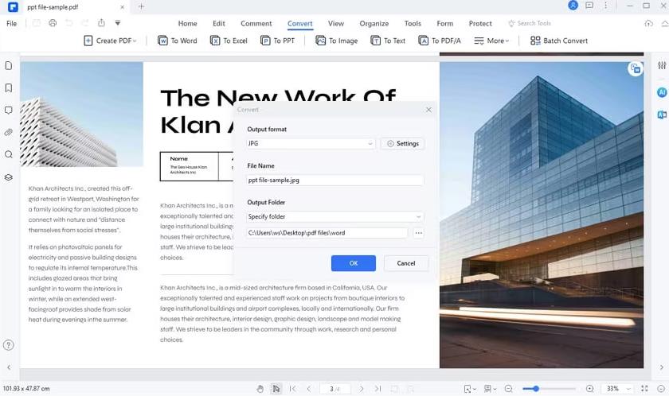669x396 pixels.
Task: Open the kebab menu in title bar
Action: (605, 6)
